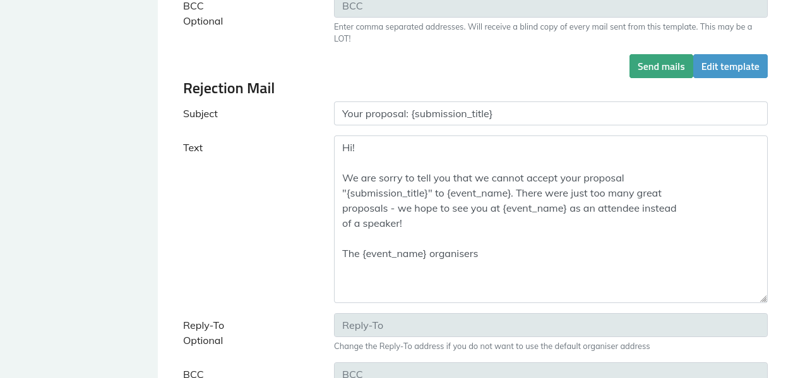Click the BCC field above Send mails
Viewport: 793px width, 378px height.
tap(550, 8)
